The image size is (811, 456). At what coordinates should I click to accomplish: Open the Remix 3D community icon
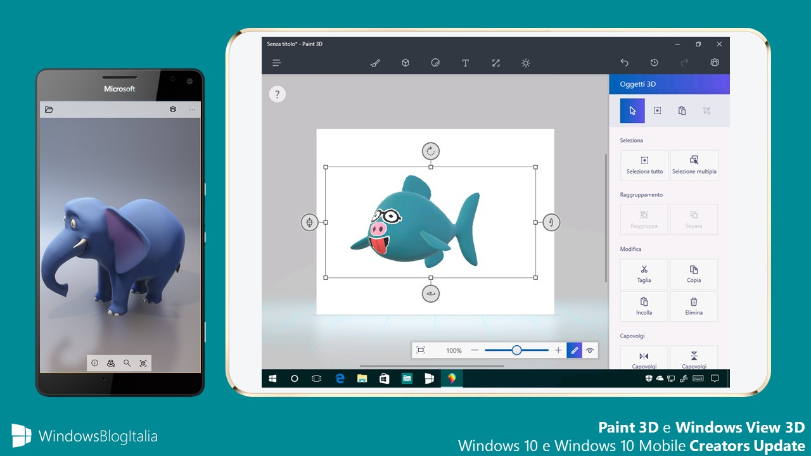(715, 63)
